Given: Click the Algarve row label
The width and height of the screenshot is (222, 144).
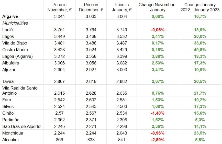Looking at the screenshot, I should click(x=9, y=16).
